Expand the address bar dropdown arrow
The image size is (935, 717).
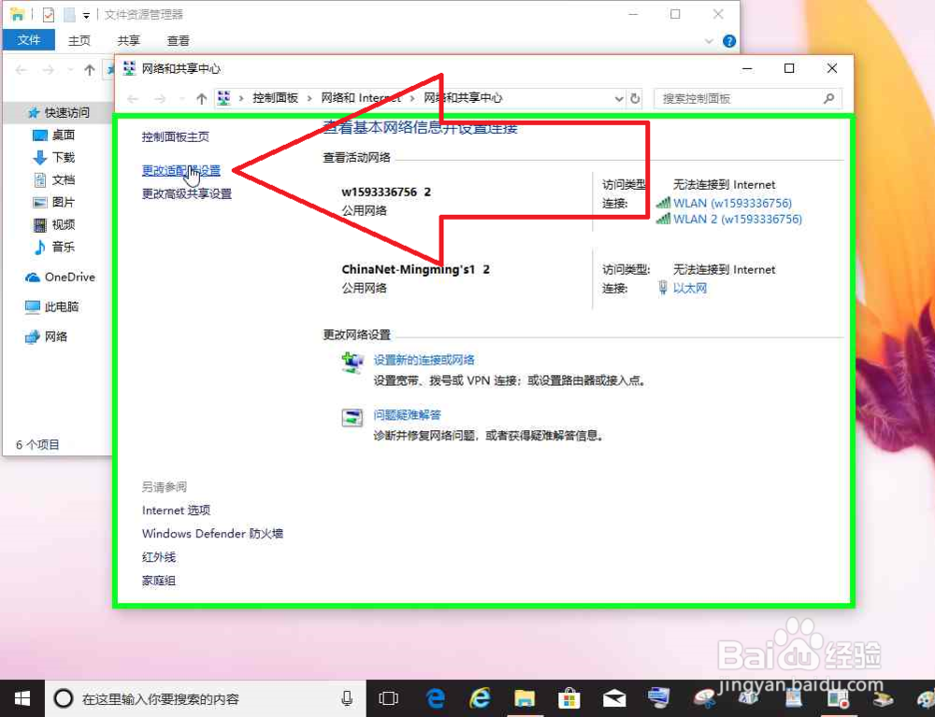click(x=618, y=97)
